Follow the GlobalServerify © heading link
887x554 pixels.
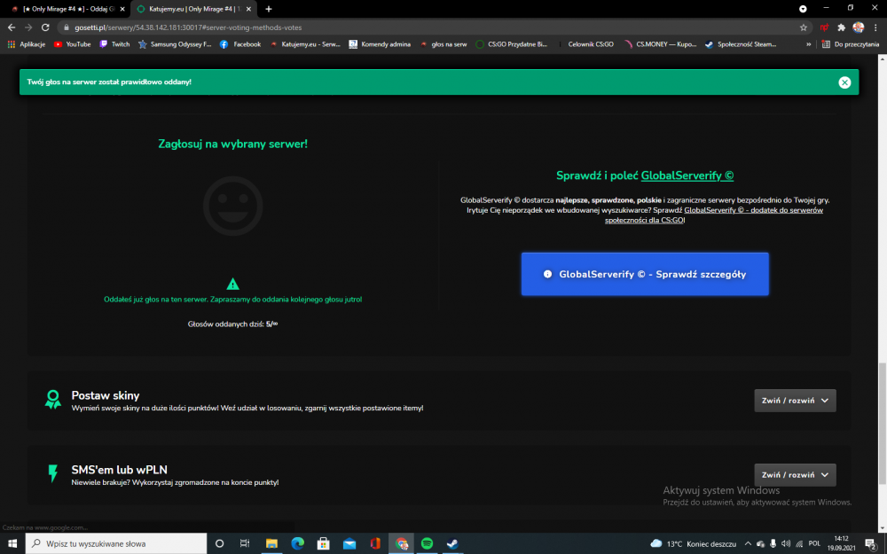click(687, 176)
